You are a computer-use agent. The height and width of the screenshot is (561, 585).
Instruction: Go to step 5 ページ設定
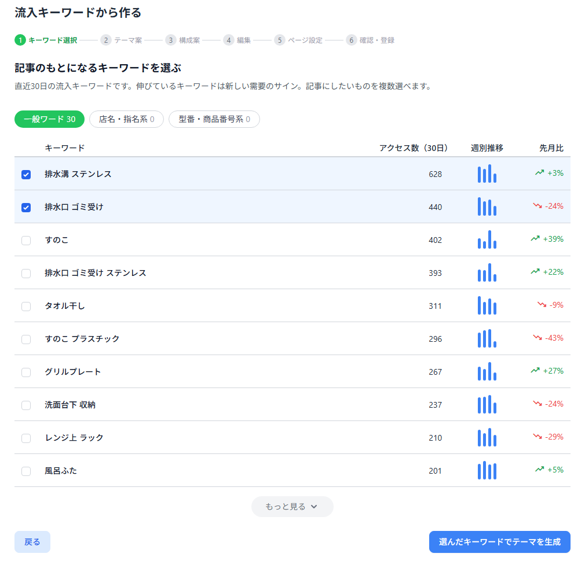298,40
